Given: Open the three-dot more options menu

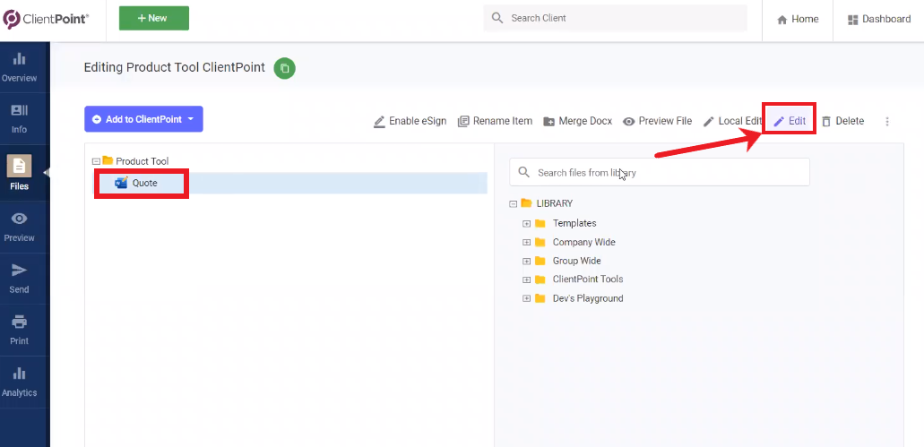Looking at the screenshot, I should 887,121.
